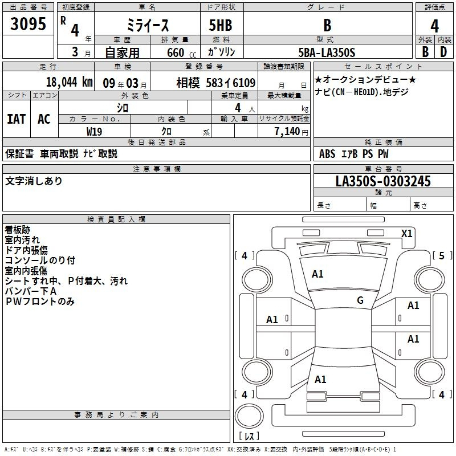This screenshot has width=456, height=456.
Task: Click inspector note コンソールのり付
Action: point(40,260)
